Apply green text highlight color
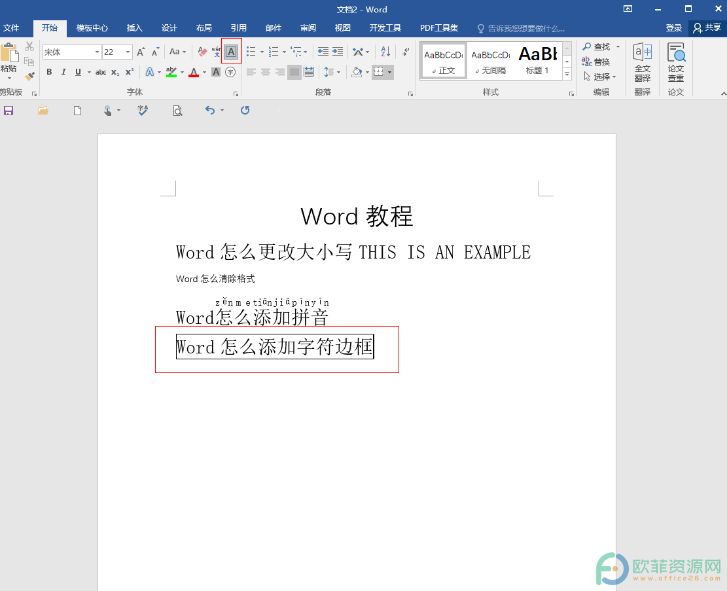The height and width of the screenshot is (591, 727). pyautogui.click(x=171, y=72)
